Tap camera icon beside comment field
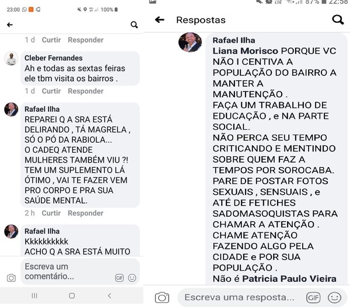This screenshot has height=307, width=350. 10,278
